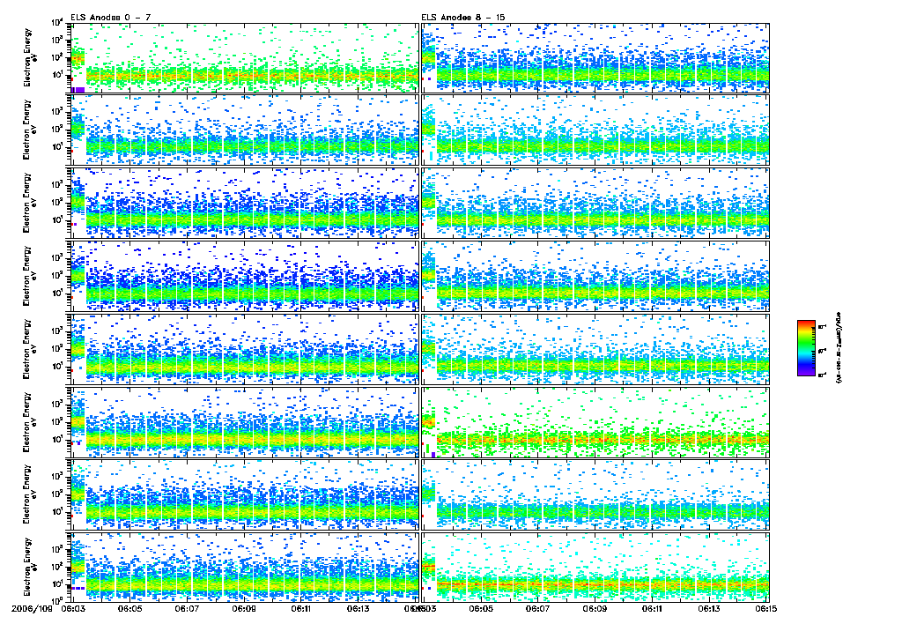Click the first spectrogram panel under ELS Anodes 8 - 15
This screenshot has width=902, height=624.
pyautogui.click(x=595, y=57)
